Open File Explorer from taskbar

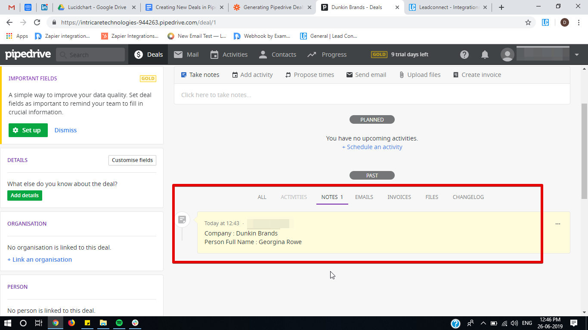pyautogui.click(x=103, y=323)
